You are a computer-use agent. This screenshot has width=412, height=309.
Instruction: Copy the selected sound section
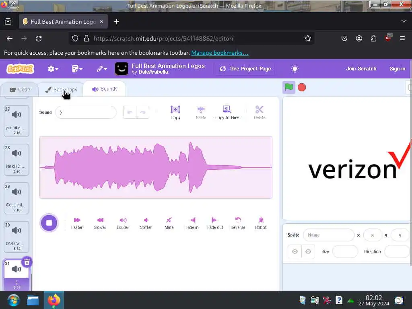175,113
